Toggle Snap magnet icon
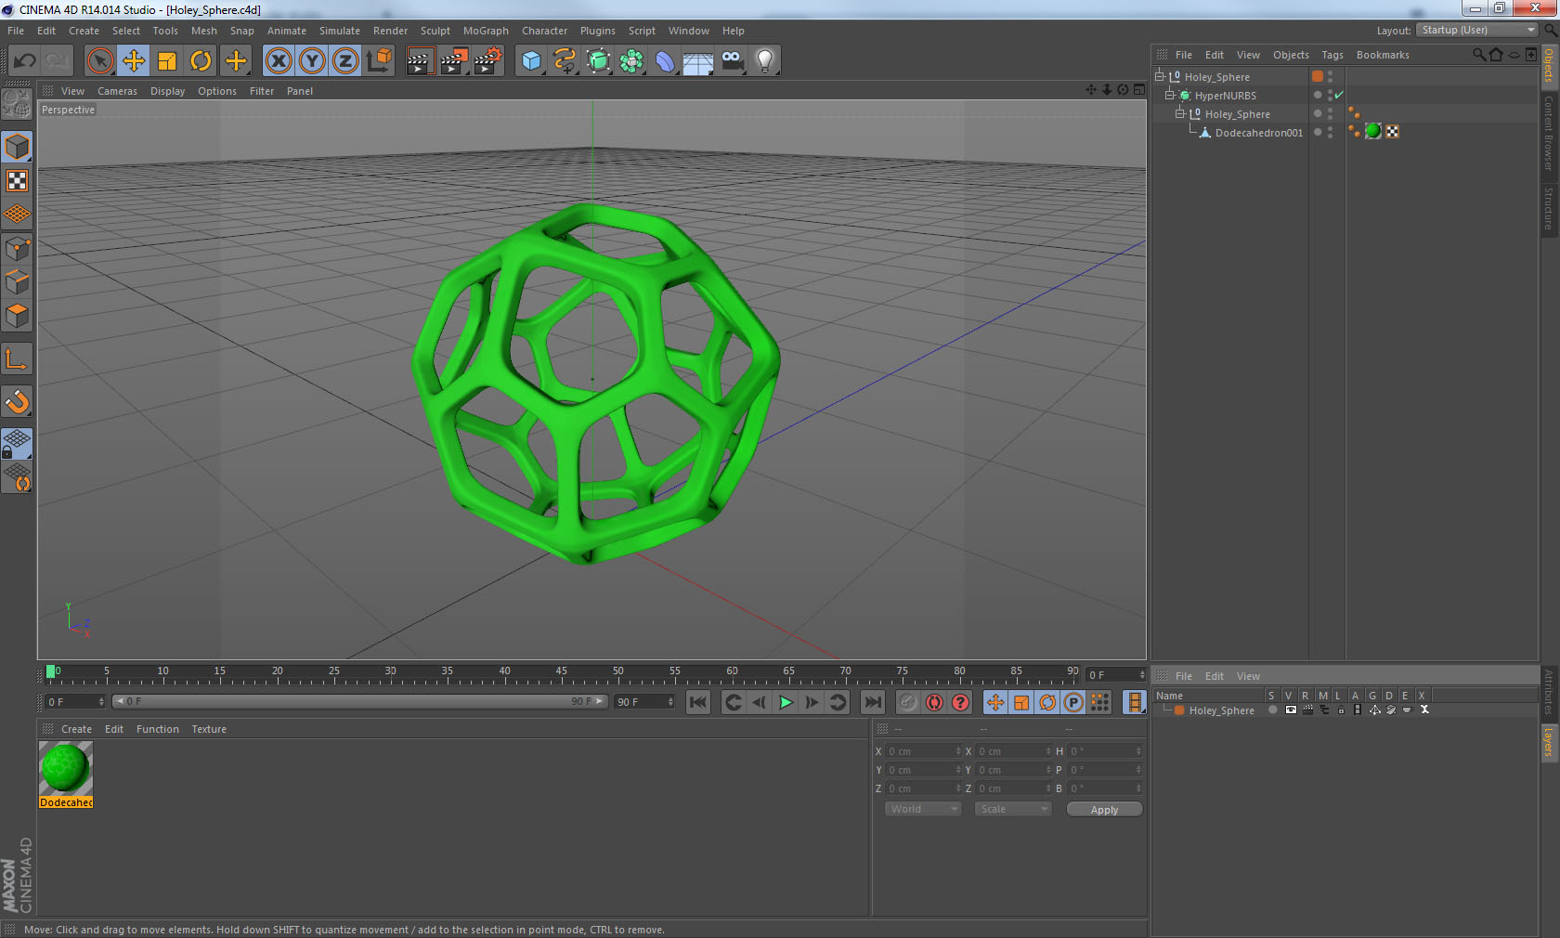 point(17,401)
